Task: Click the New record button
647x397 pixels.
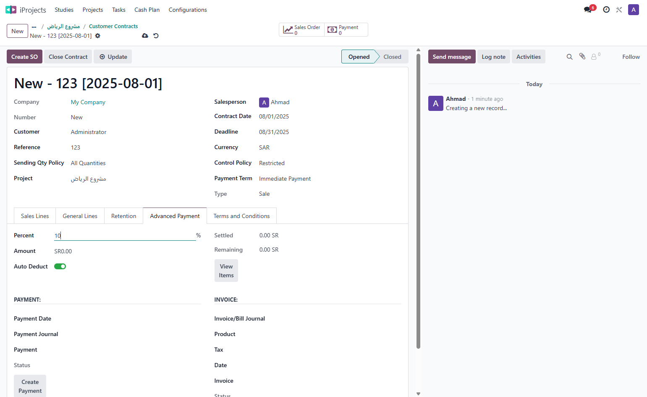Action: click(18, 31)
